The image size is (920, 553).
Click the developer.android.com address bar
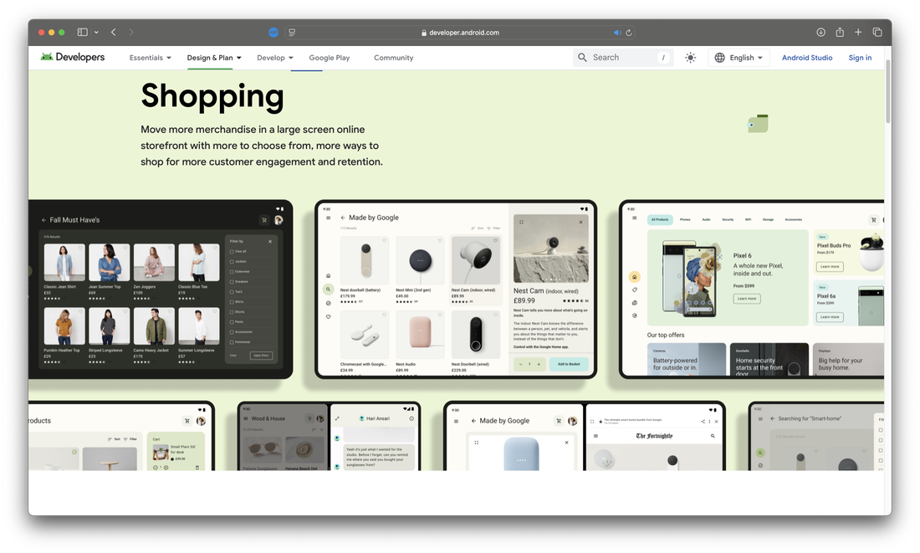460,33
